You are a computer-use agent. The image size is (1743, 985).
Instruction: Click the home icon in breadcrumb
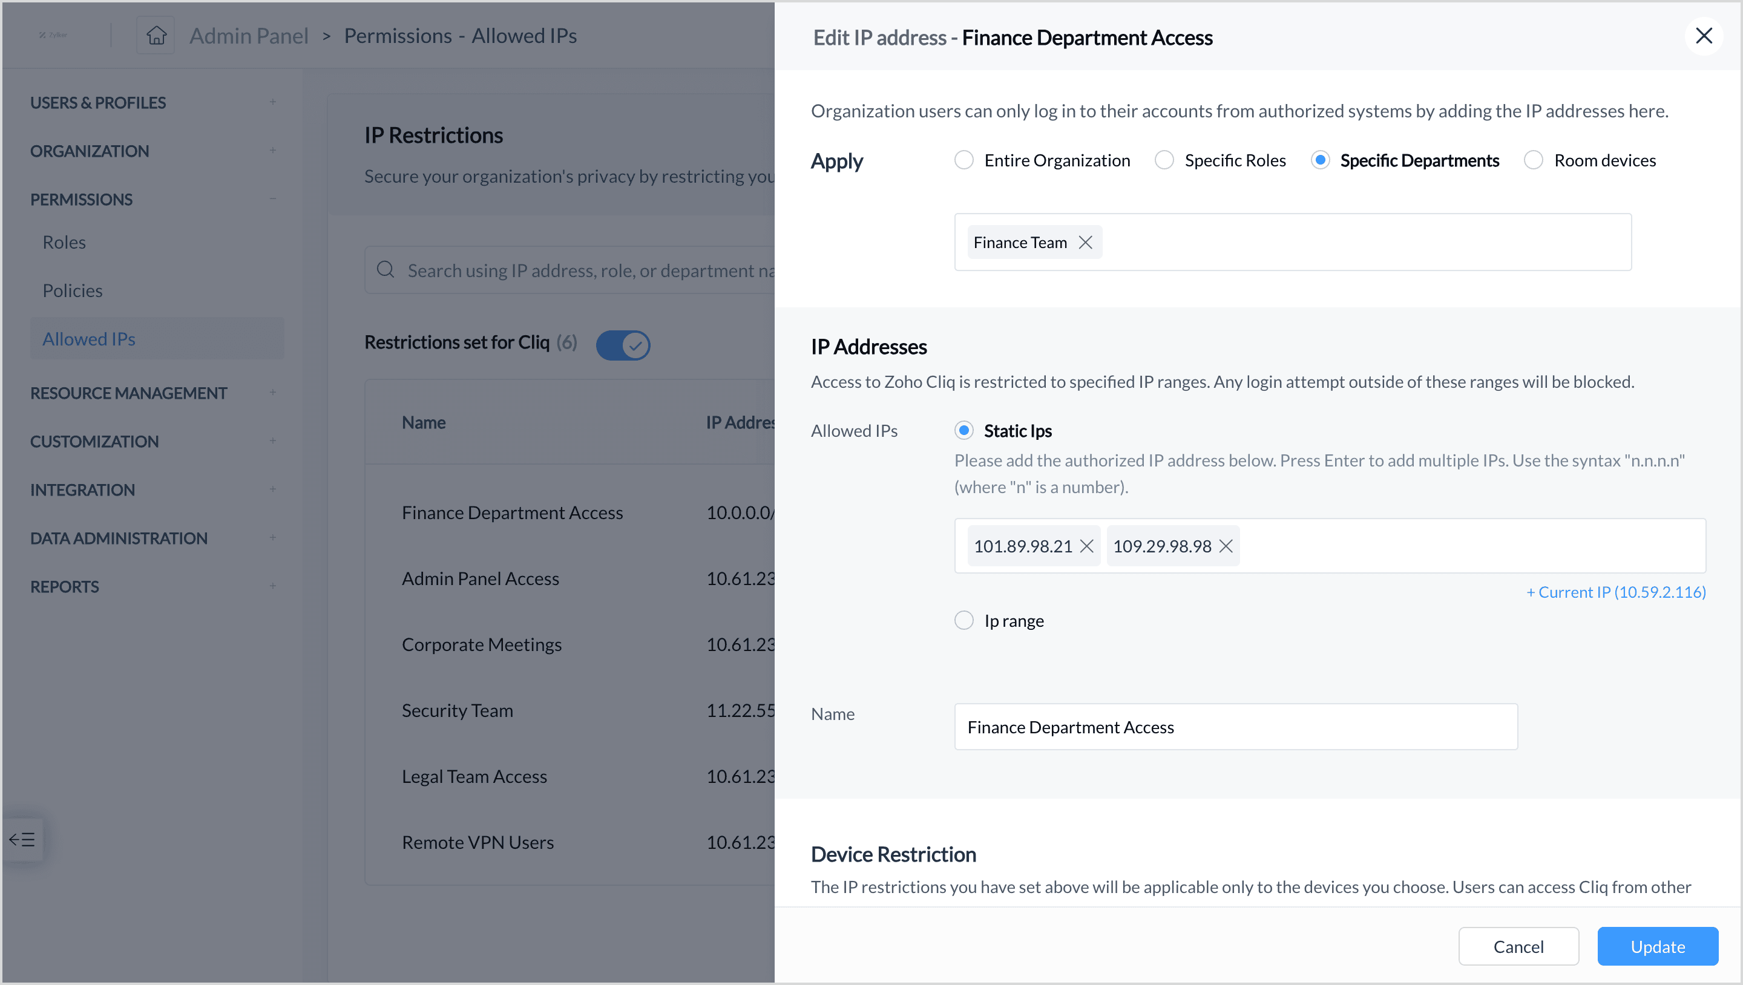156,35
